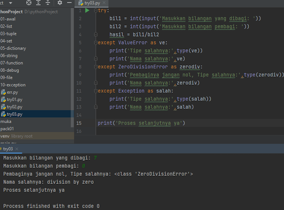Viewport: 284px width, 210px height.
Task: Select try03.py in project tree
Action: pyautogui.click(x=15, y=114)
